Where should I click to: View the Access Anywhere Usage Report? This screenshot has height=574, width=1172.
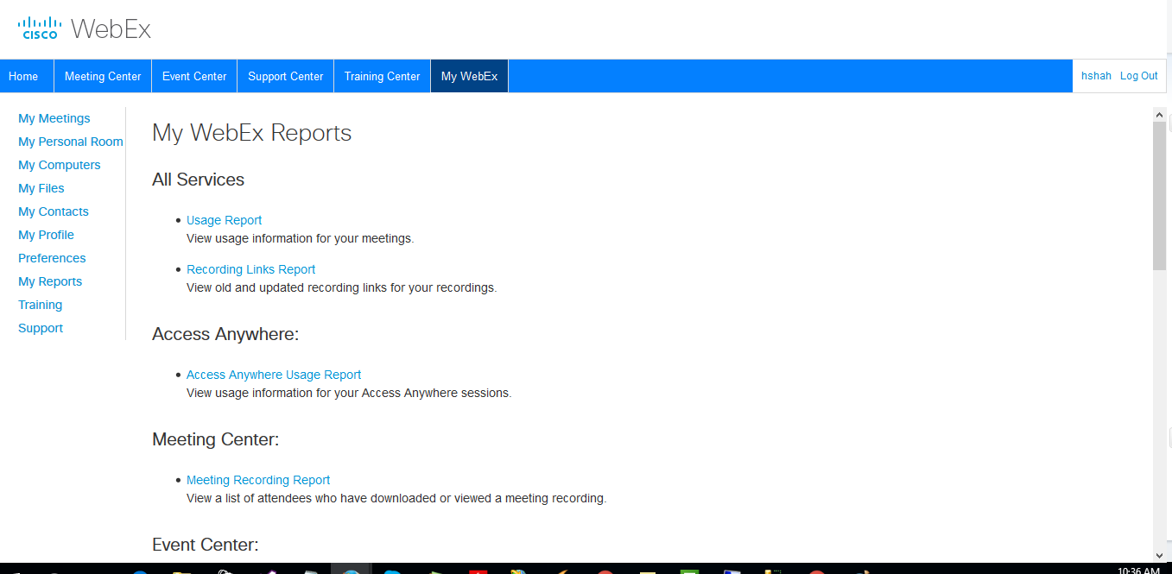pos(274,374)
